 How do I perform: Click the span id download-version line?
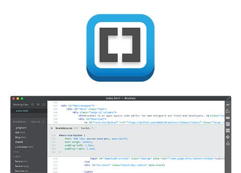click(x=157, y=159)
